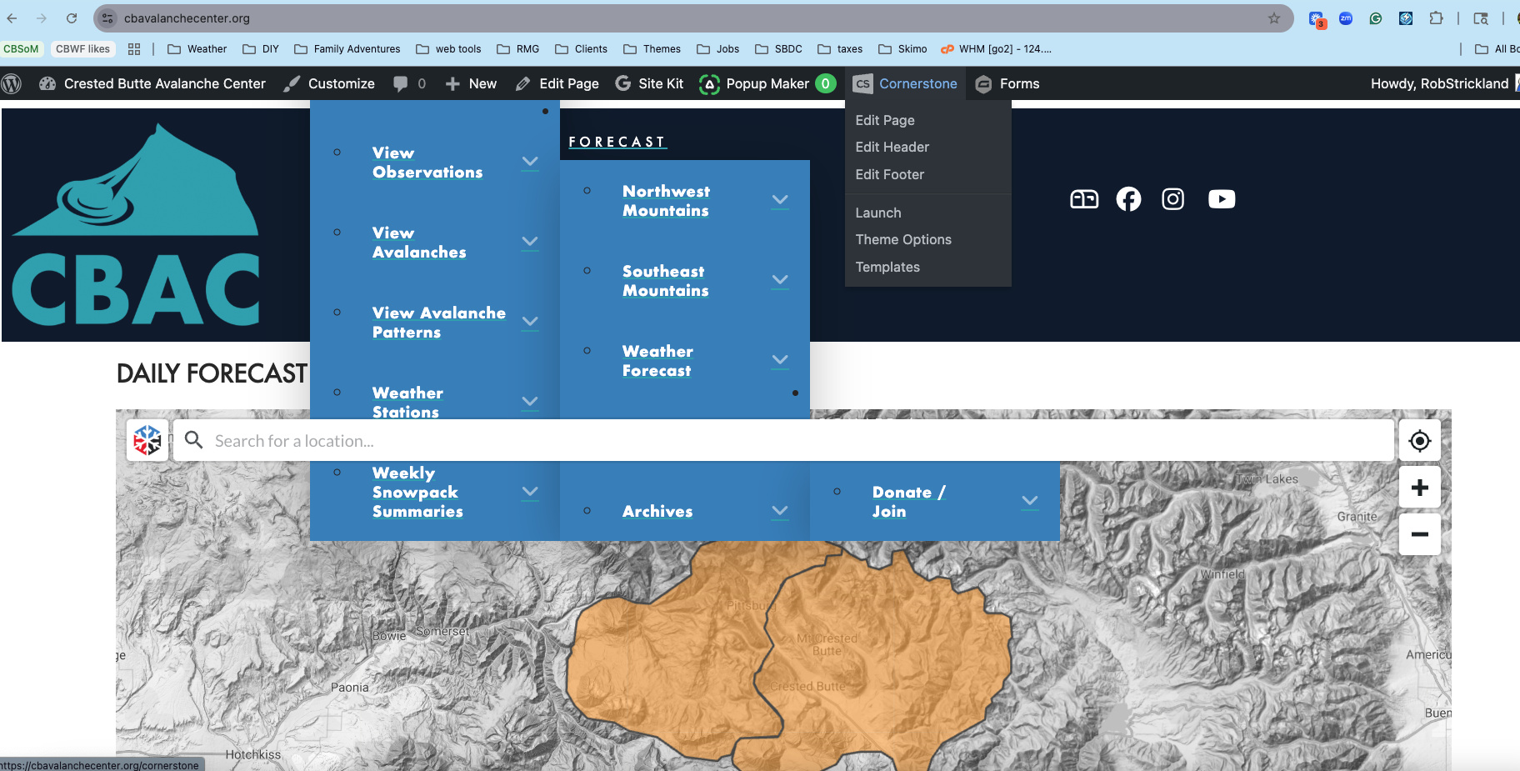Choose Edit Header from Cornerstone menu
This screenshot has height=771, width=1520.
pyautogui.click(x=892, y=147)
